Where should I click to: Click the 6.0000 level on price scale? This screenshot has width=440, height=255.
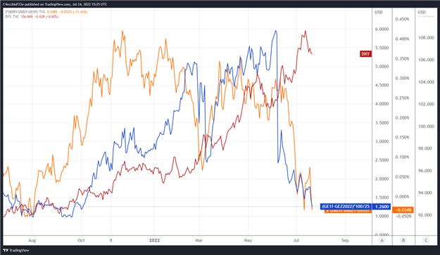[x=382, y=29]
